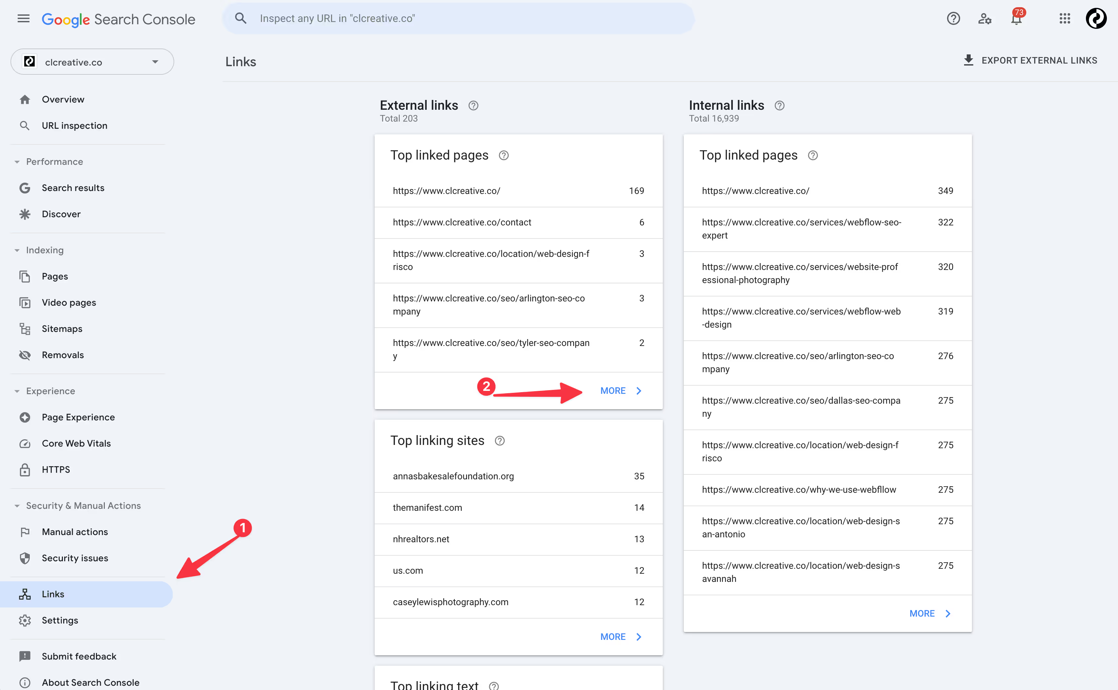The height and width of the screenshot is (690, 1118).
Task: Focus the Inspect any URL search field
Action: (x=458, y=18)
